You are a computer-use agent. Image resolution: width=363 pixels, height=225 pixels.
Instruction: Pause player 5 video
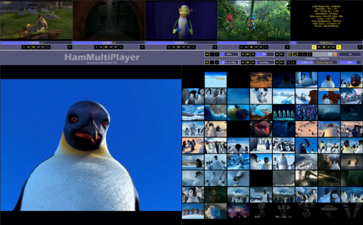(x=324, y=47)
